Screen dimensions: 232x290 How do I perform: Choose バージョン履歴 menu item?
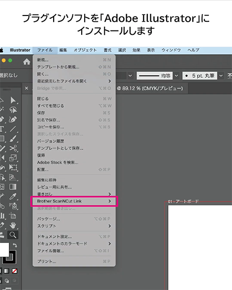point(74,141)
